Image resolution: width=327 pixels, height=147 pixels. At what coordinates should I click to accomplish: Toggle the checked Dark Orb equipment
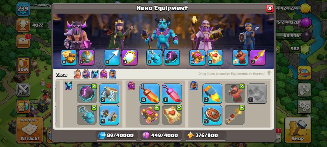click(x=87, y=93)
